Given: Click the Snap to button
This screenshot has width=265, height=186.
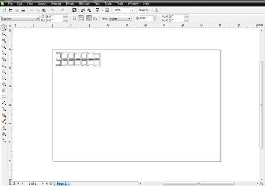Looking at the screenshot, I should pos(144,10).
